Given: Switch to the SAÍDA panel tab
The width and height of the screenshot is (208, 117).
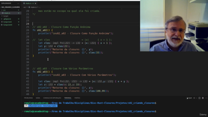Looking at the screenshot, I should [x=38, y=98].
